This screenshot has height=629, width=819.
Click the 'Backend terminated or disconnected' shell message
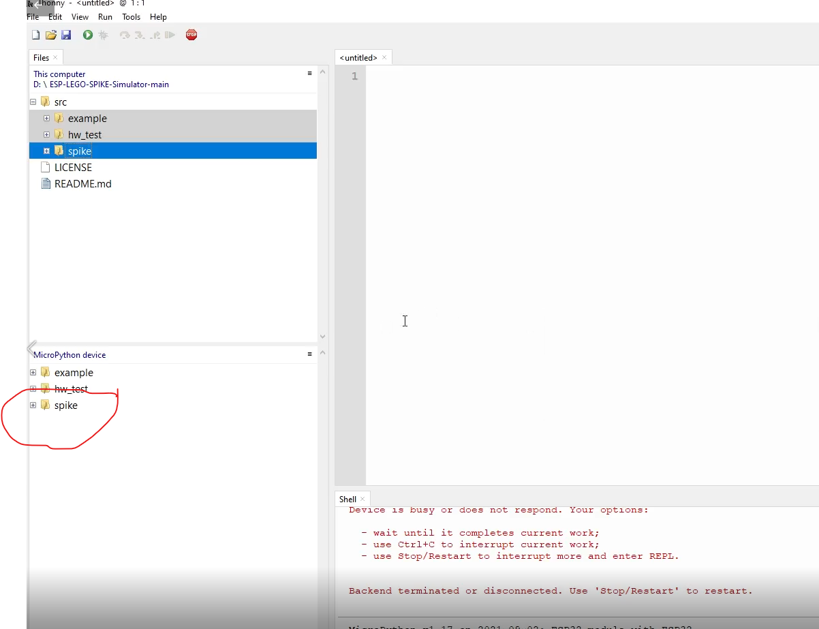551,591
